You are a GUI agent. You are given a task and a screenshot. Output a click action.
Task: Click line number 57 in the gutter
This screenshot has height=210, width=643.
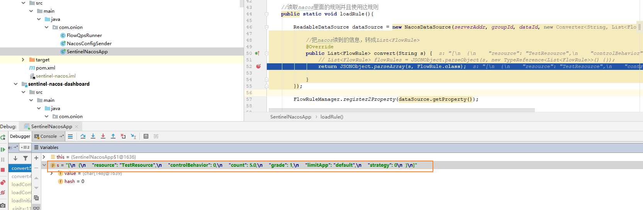(x=249, y=99)
